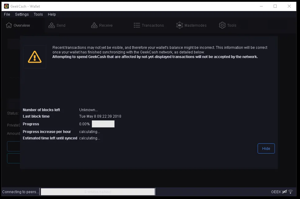Click the 'Estimated time left until synced' label
300x199 pixels.
pos(50,138)
